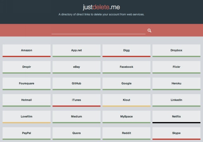The width and height of the screenshot is (203, 142).
Task: Select the PayPal card
Action: click(27, 133)
